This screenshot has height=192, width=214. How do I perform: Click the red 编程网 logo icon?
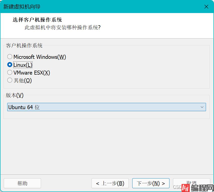[x=185, y=187]
